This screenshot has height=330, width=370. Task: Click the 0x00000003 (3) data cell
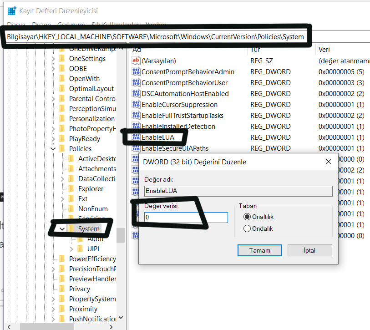(341, 83)
